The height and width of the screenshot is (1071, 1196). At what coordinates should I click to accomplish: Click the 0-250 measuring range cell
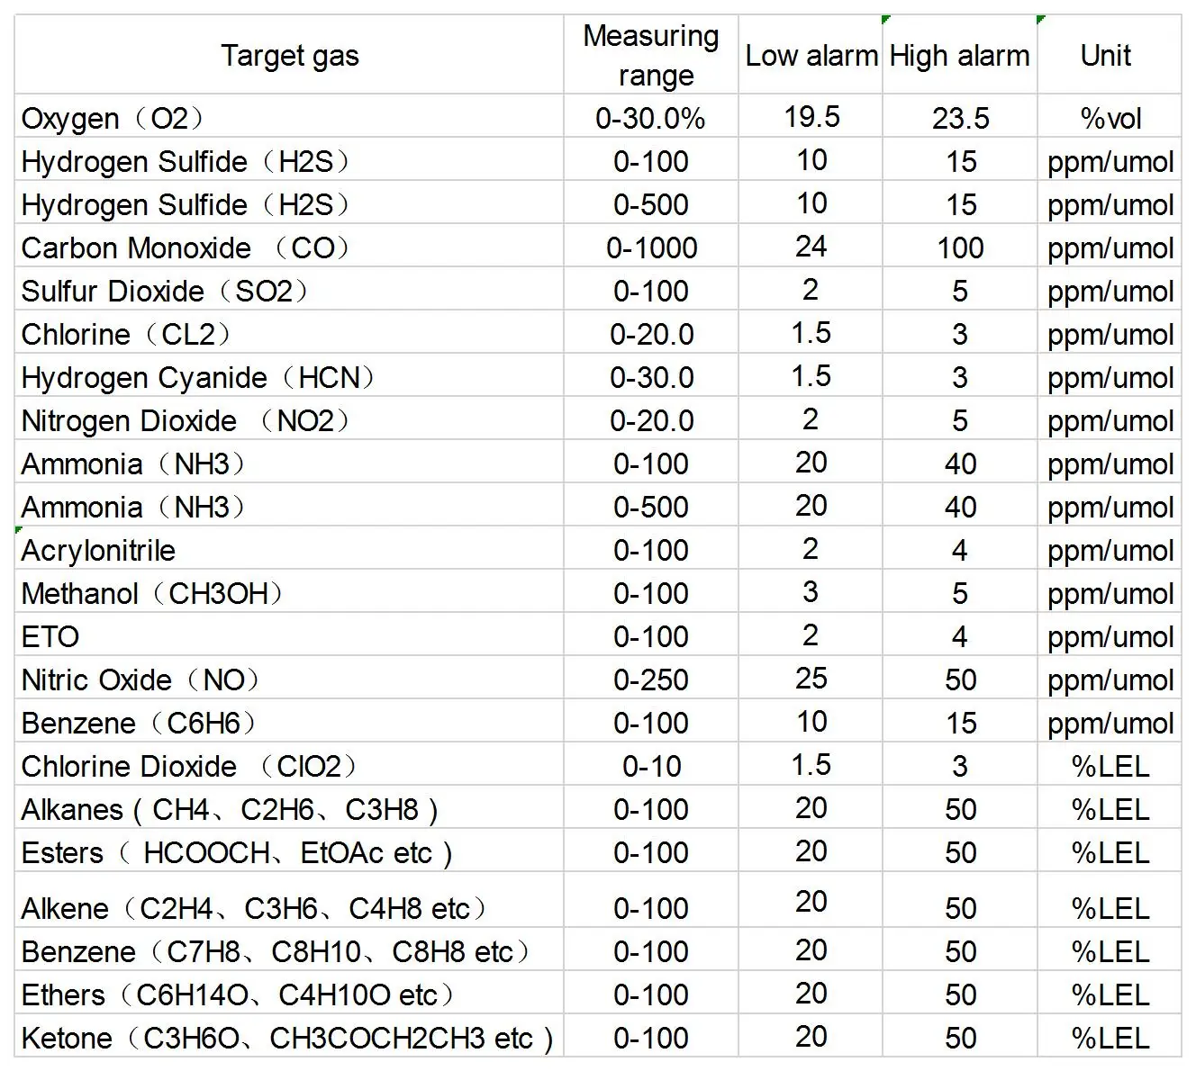(x=651, y=679)
